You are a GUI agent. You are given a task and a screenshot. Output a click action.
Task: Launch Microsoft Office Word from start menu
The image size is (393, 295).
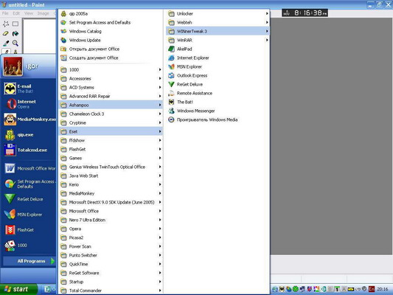[x=29, y=168]
